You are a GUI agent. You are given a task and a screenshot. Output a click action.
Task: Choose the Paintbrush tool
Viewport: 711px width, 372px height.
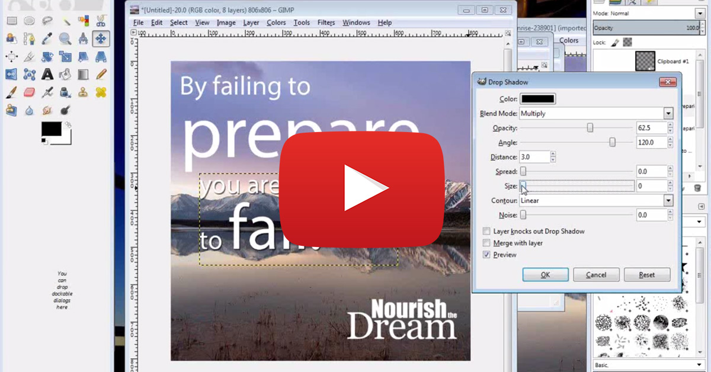tap(11, 92)
